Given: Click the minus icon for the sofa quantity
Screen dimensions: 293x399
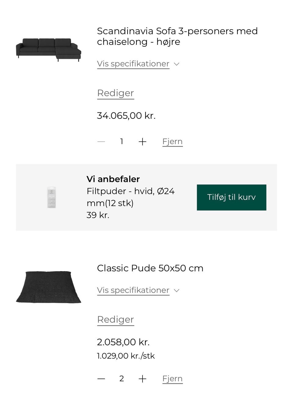Looking at the screenshot, I should 101,141.
